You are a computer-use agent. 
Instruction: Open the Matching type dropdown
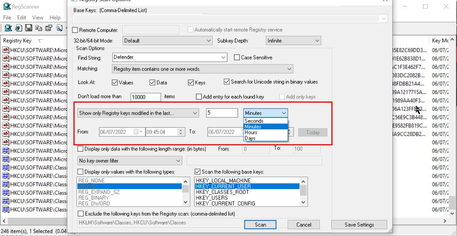coord(289,69)
